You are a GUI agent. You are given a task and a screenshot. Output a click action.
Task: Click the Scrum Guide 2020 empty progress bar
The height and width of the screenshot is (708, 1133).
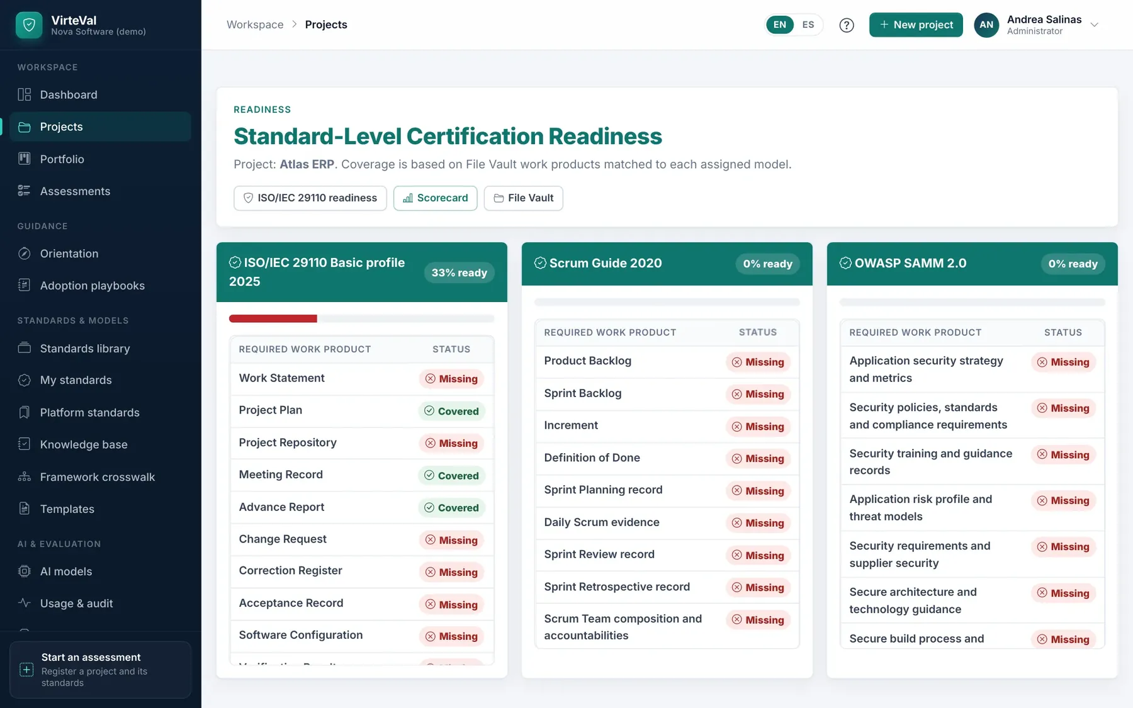pos(667,302)
